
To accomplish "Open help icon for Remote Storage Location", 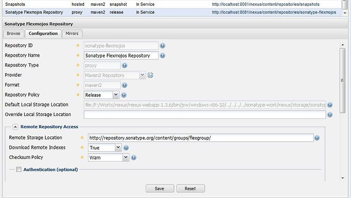I will pos(317,138).
